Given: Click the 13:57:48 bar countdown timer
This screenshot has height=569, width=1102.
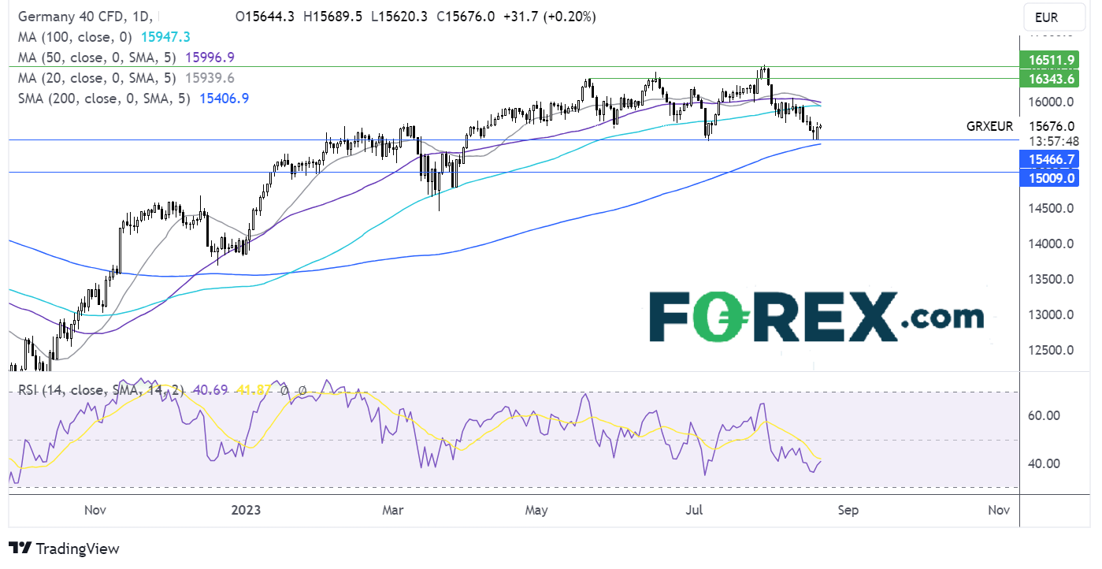Looking at the screenshot, I should (x=1054, y=140).
